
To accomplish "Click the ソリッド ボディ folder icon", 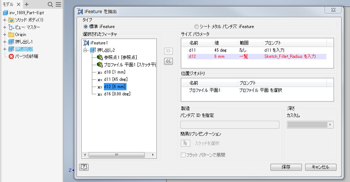I will (11, 20).
